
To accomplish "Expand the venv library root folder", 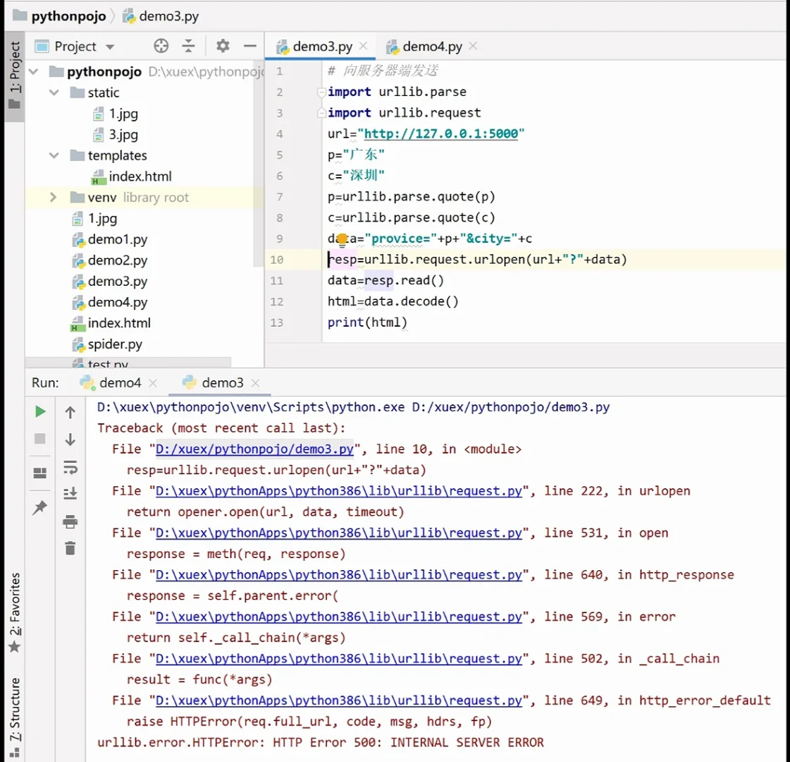I will click(53, 197).
